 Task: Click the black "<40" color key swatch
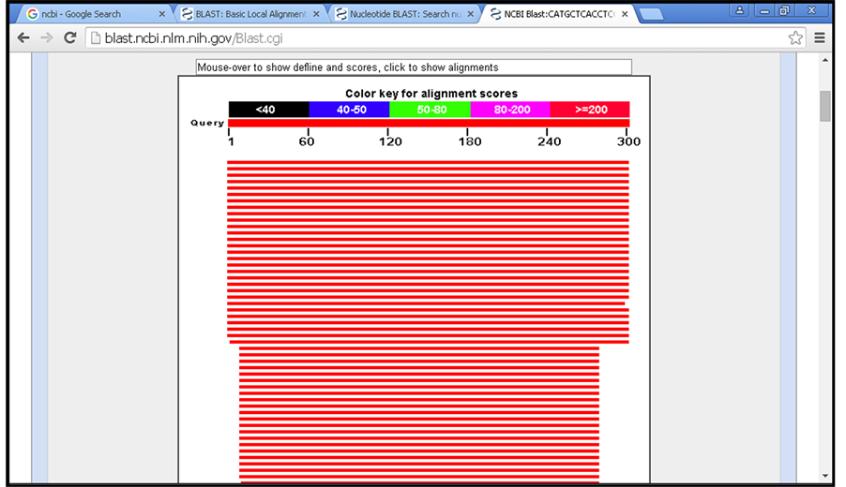[268, 110]
